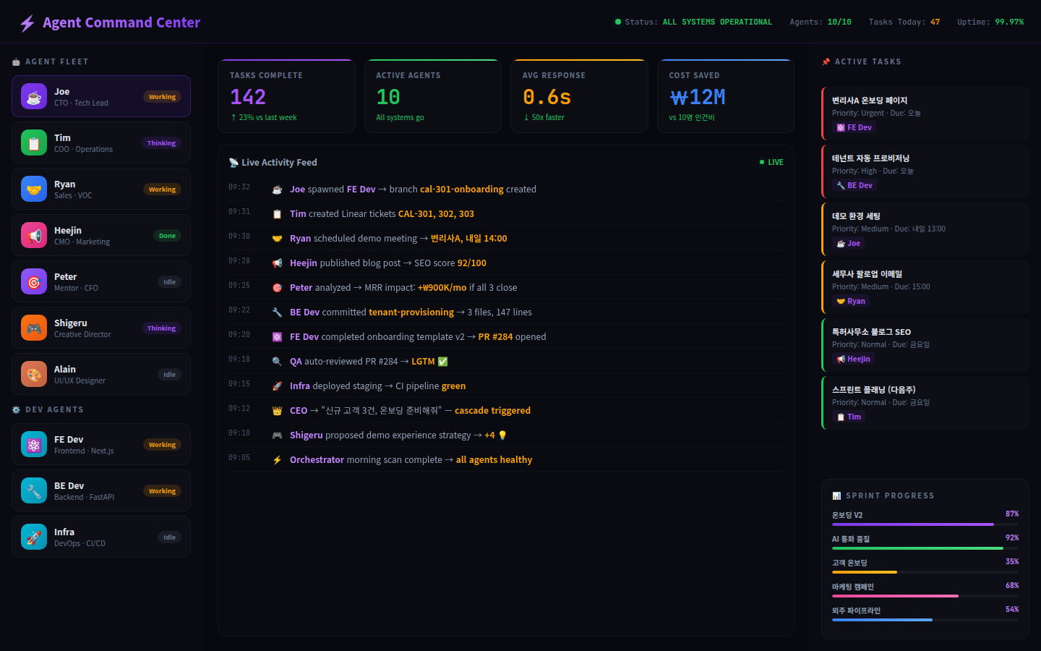Viewport: 1041px width, 651px height.
Task: Click the Tasks Complete stat card
Action: click(x=286, y=96)
